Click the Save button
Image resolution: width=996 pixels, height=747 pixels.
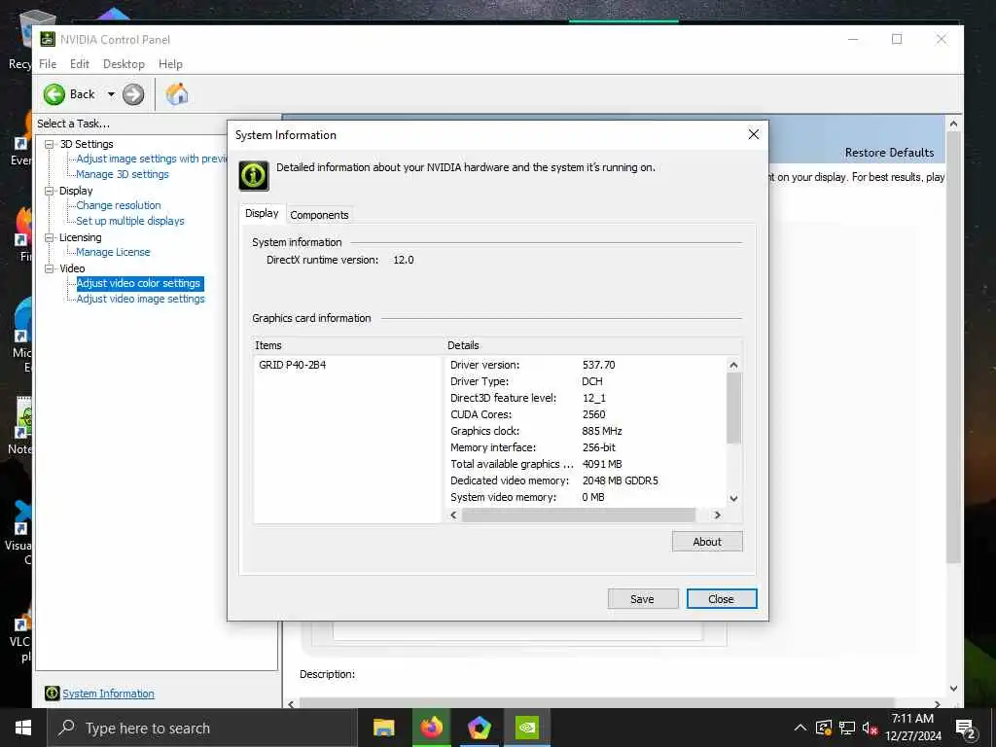point(642,599)
